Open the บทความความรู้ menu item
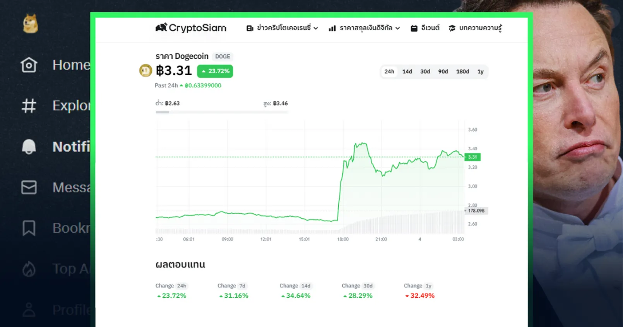Viewport: 623px width, 327px height. (x=481, y=28)
